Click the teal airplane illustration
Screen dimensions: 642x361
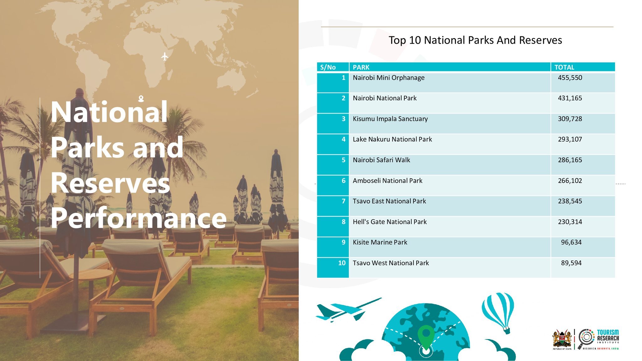(x=347, y=310)
